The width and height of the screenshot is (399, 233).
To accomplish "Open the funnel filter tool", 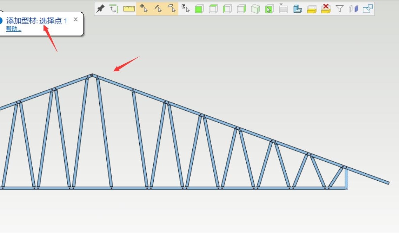I will [x=339, y=9].
